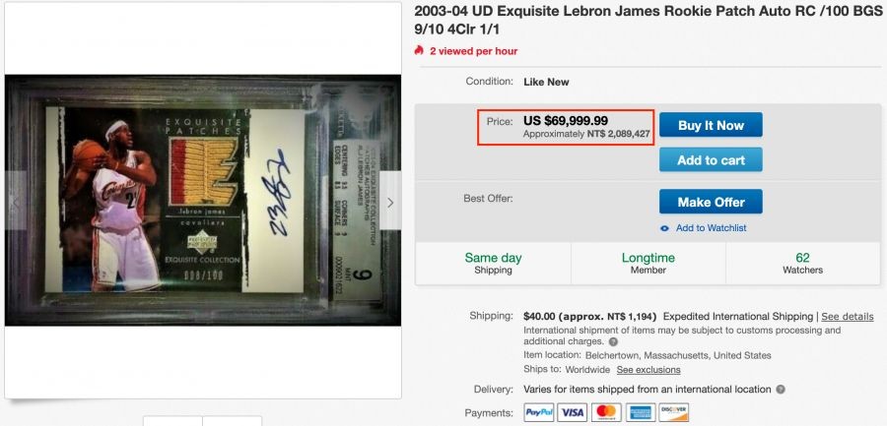Click the PayPal payment icon
Viewport: 887px width, 426px height.
538,412
